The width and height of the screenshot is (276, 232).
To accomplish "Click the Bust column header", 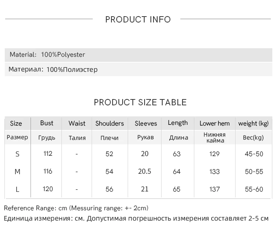I will 47,123.
